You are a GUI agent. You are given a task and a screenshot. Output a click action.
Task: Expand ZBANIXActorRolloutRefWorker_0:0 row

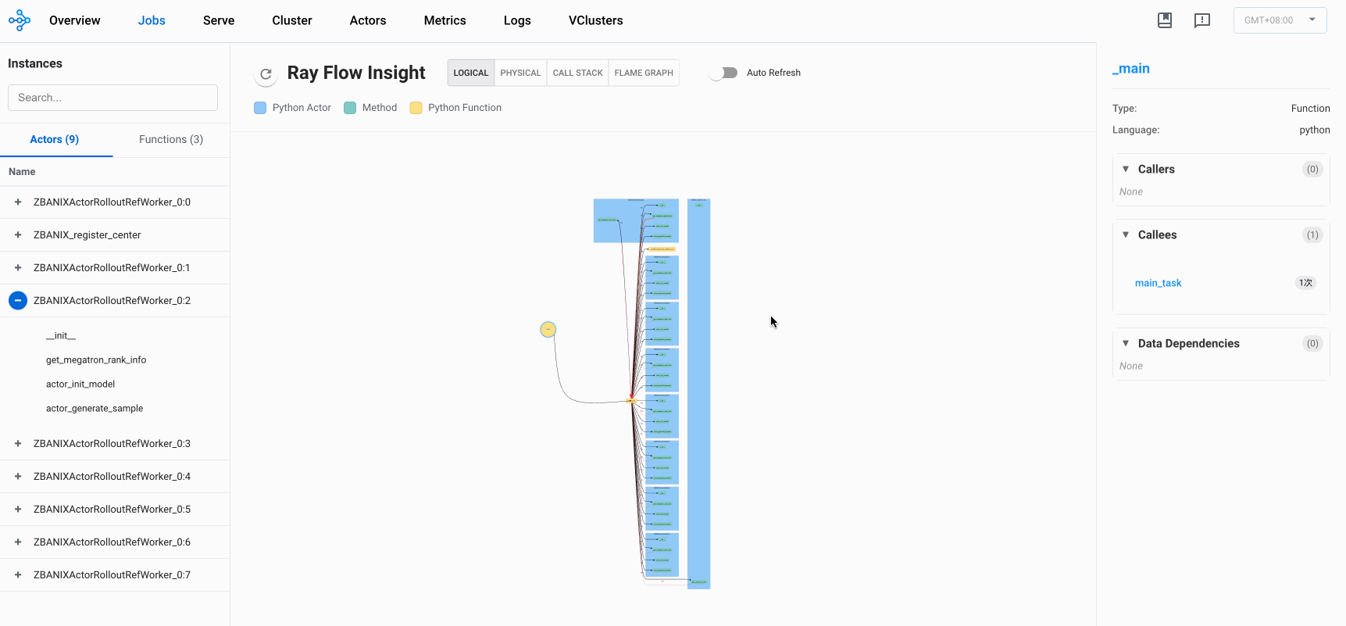tap(18, 202)
